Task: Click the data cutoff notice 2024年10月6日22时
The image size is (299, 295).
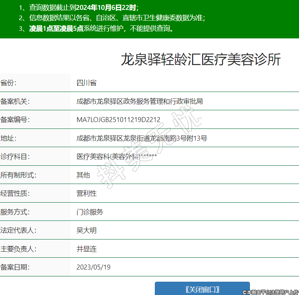Action: [106, 8]
